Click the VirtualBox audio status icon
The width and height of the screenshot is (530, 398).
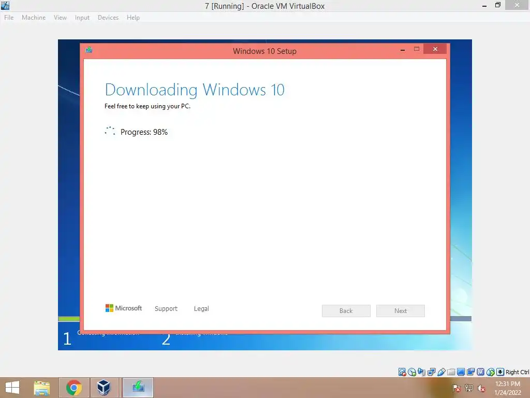(x=421, y=372)
